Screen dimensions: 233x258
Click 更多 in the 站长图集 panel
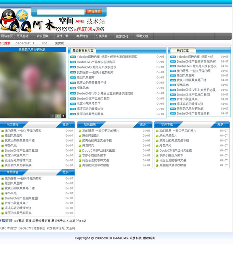(x=144, y=124)
